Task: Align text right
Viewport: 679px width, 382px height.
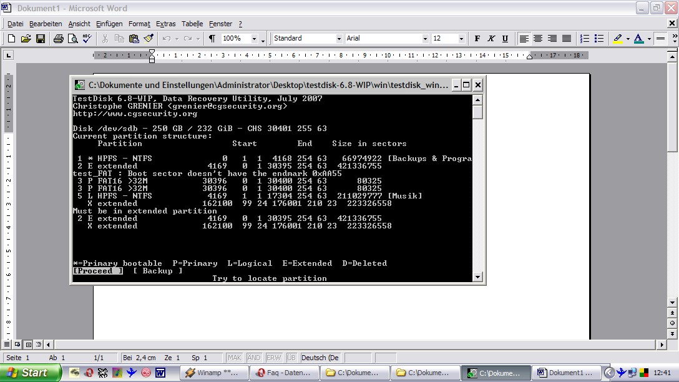Action: (552, 39)
